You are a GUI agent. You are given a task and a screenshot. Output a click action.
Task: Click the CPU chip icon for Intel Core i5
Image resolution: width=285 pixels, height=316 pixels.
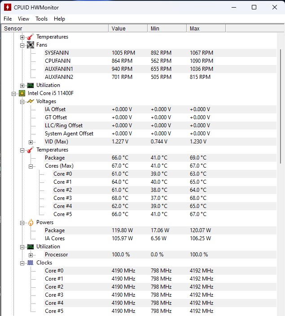(x=22, y=93)
